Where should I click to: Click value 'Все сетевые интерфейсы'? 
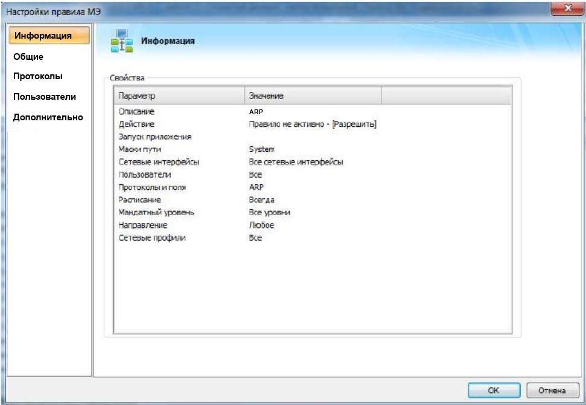coord(296,162)
